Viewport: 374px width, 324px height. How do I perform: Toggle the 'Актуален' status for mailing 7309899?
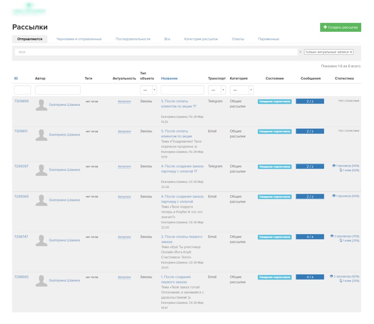point(124,101)
